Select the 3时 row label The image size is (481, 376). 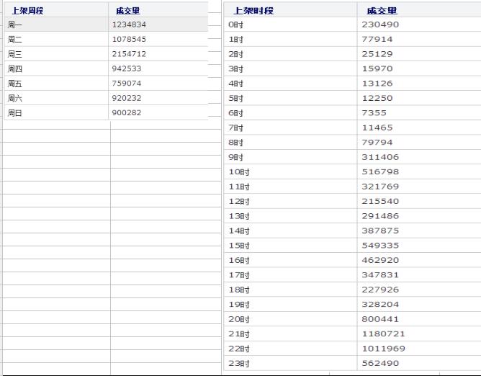click(x=235, y=68)
